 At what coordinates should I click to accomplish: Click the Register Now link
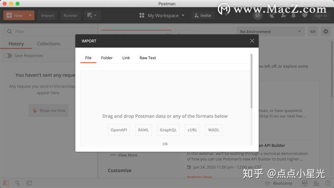[199, 177]
